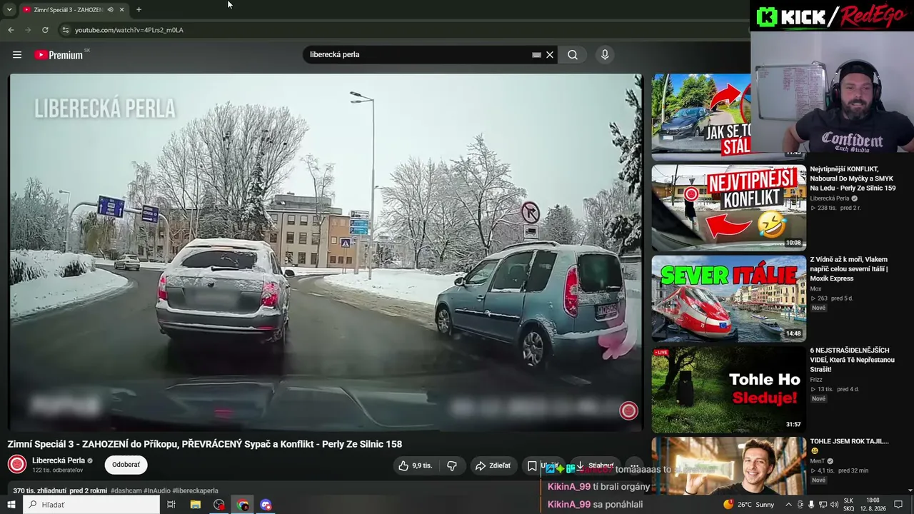Open network settings from the tray

click(x=823, y=505)
